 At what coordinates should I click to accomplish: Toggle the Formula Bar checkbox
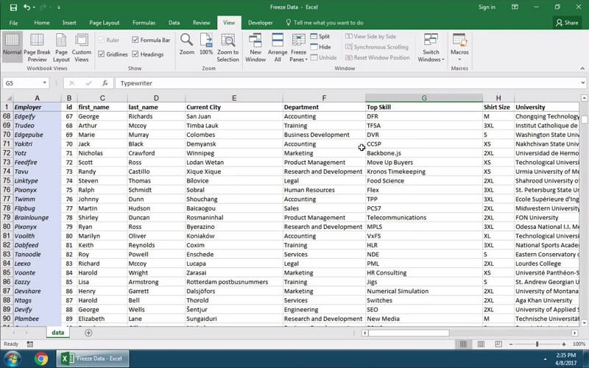[136, 40]
